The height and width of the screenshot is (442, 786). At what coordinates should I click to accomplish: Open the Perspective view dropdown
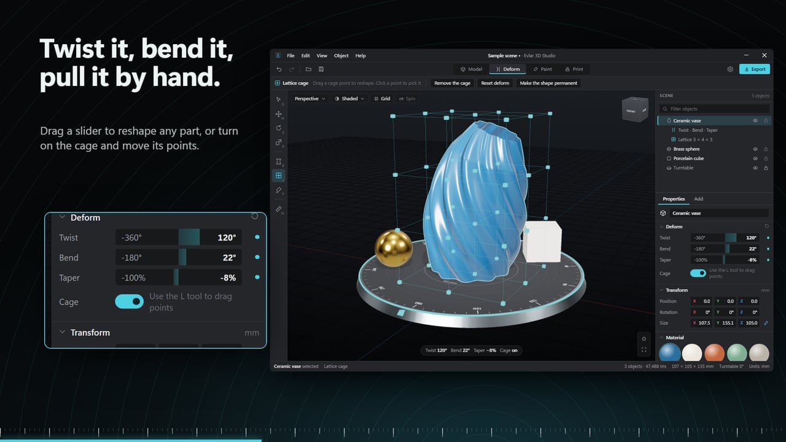coord(309,99)
